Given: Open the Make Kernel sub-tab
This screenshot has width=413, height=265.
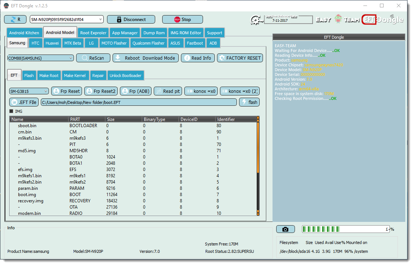Looking at the screenshot, I should 75,76.
